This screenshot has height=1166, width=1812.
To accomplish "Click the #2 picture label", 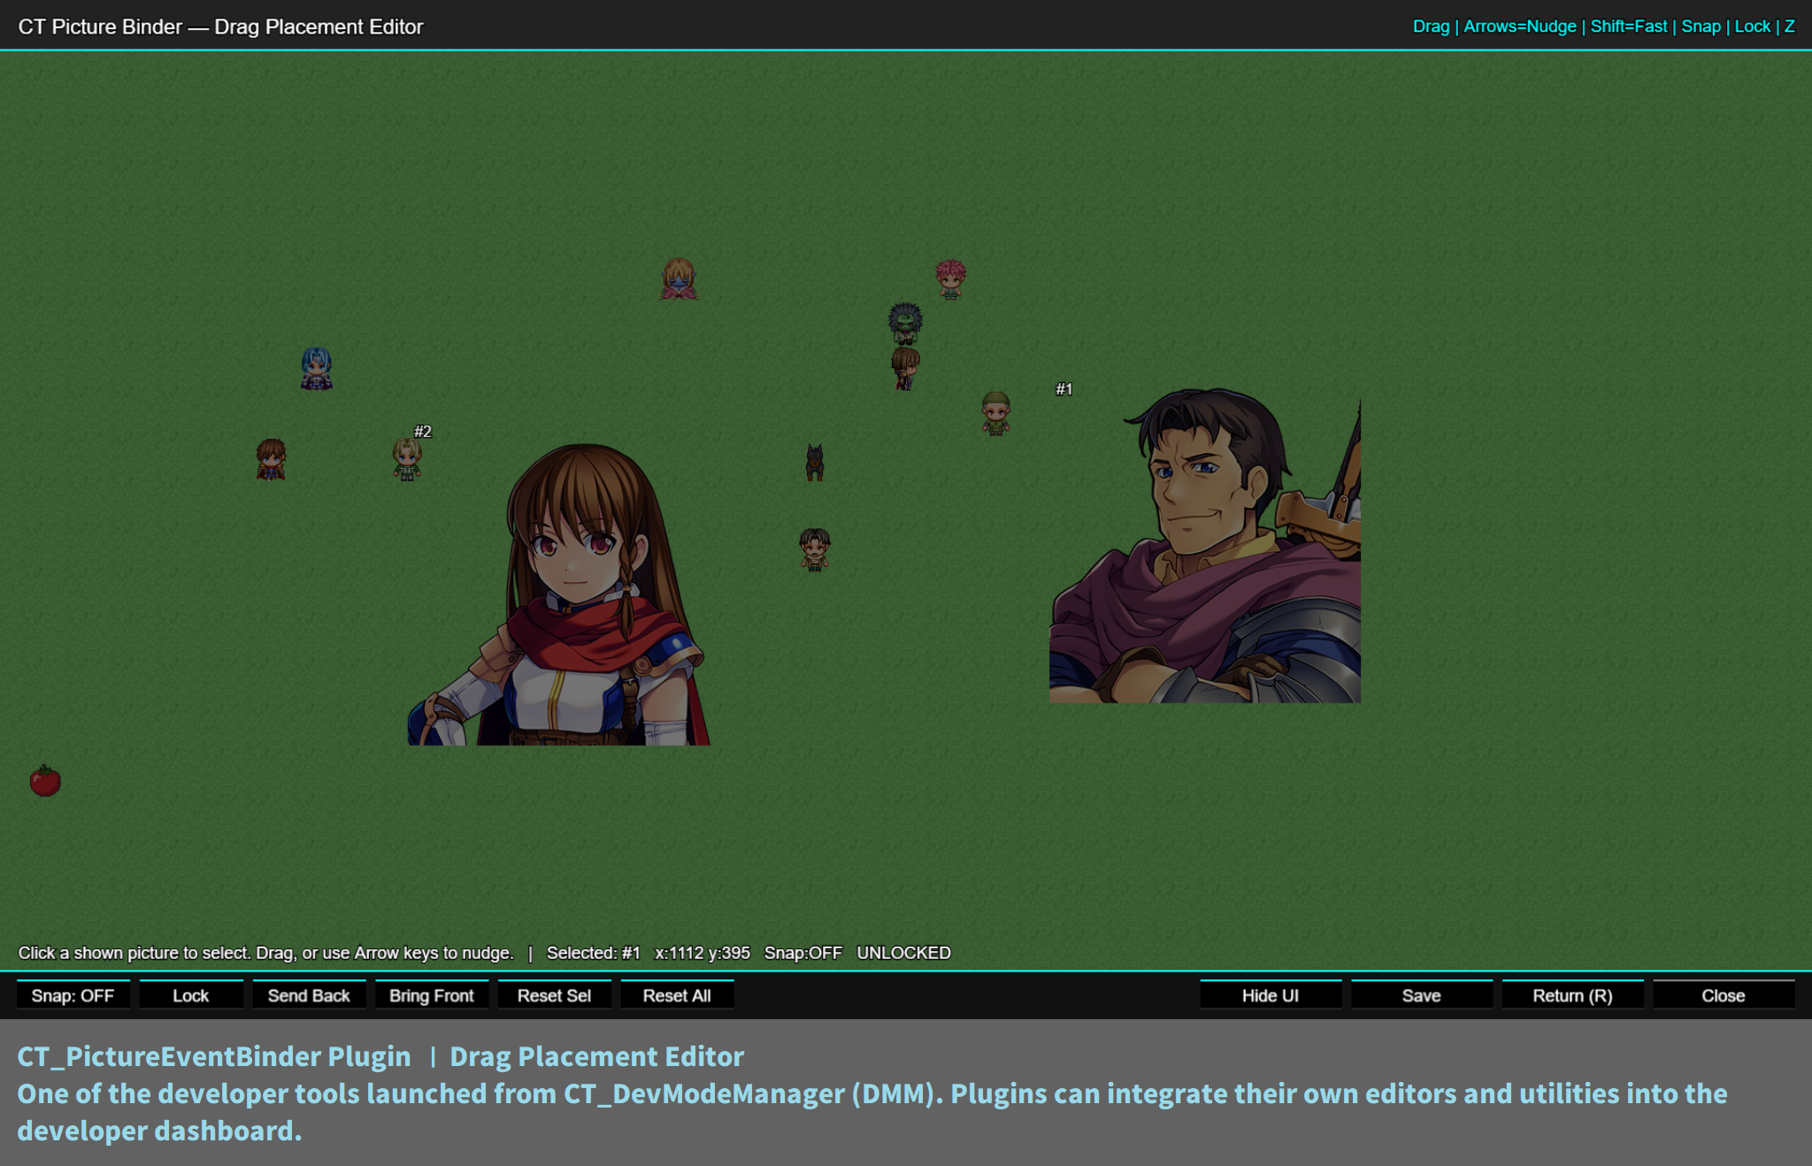I will coord(423,432).
